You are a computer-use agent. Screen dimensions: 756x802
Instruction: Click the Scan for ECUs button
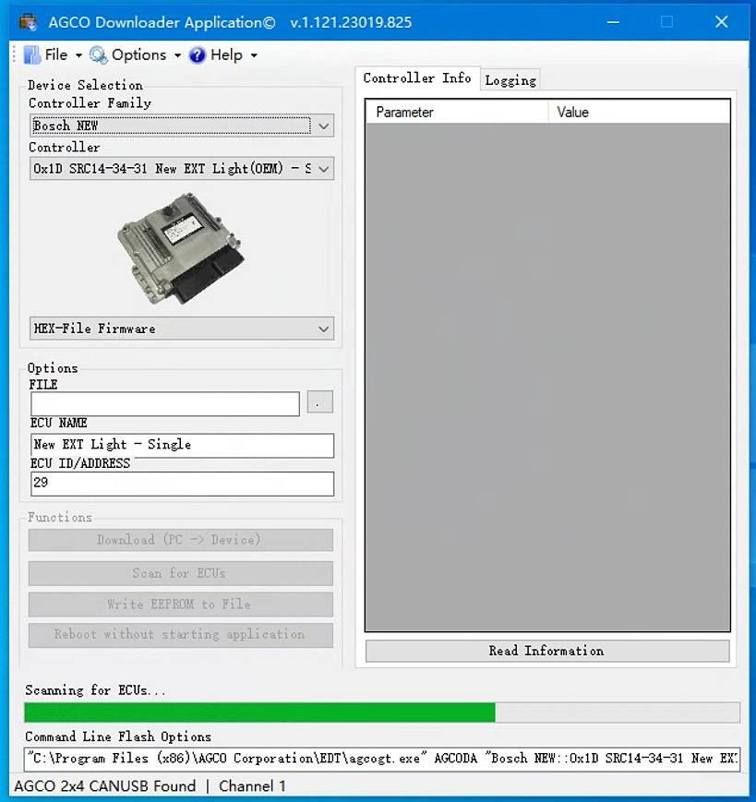[x=180, y=573]
